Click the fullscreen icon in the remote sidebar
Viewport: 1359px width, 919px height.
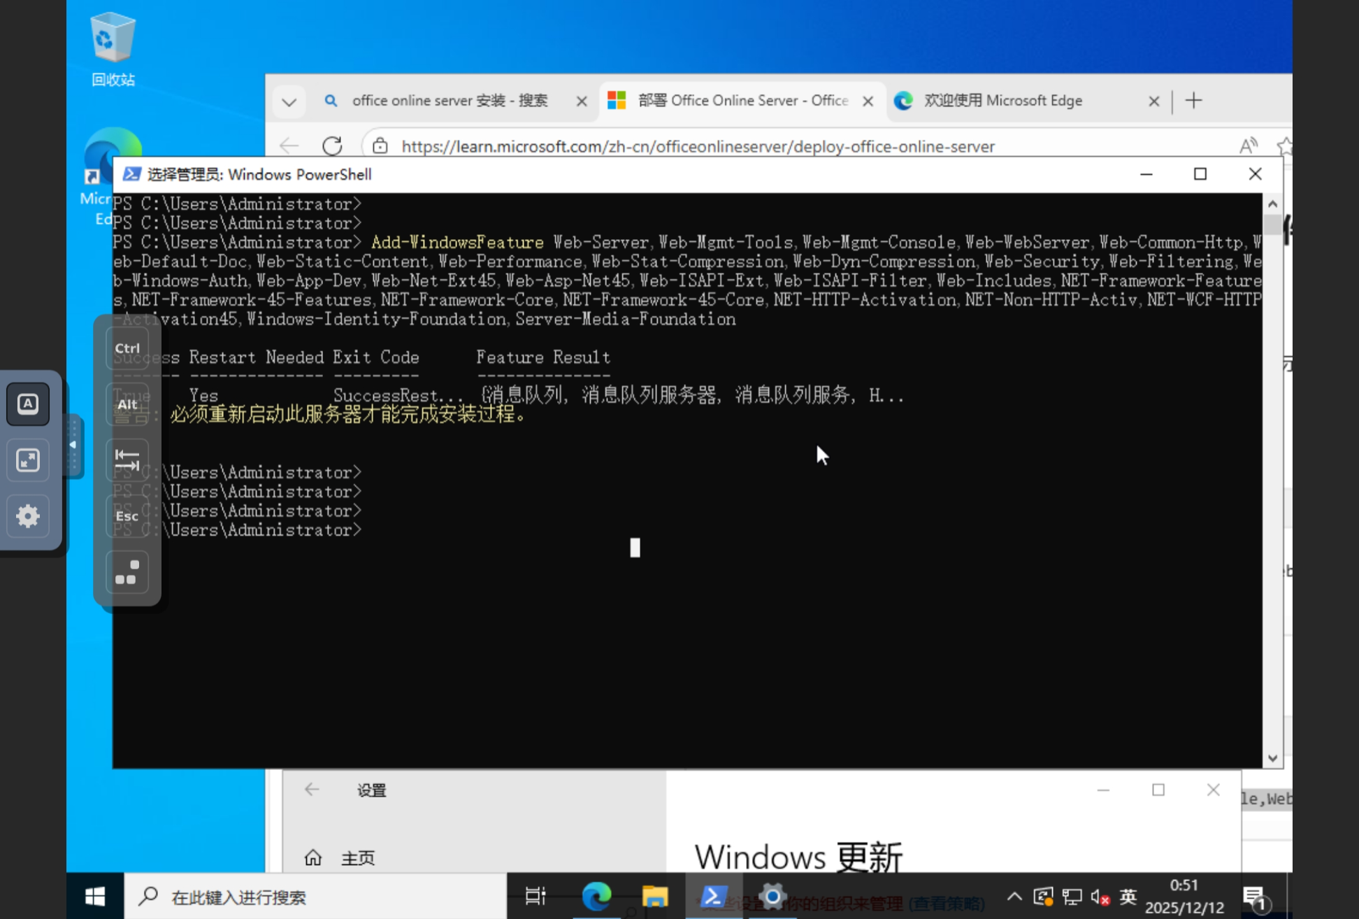pos(28,460)
